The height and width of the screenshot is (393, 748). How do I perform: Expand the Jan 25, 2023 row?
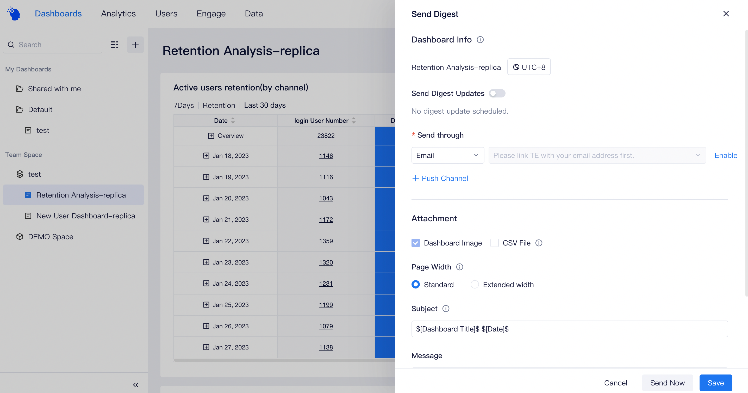206,305
